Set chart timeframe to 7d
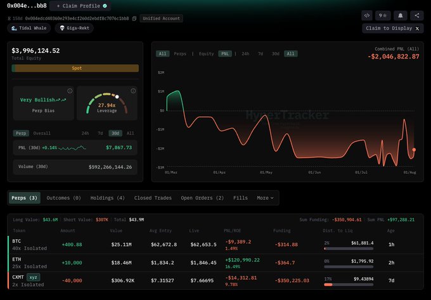Screen dimensions: 431x300 (261, 54)
